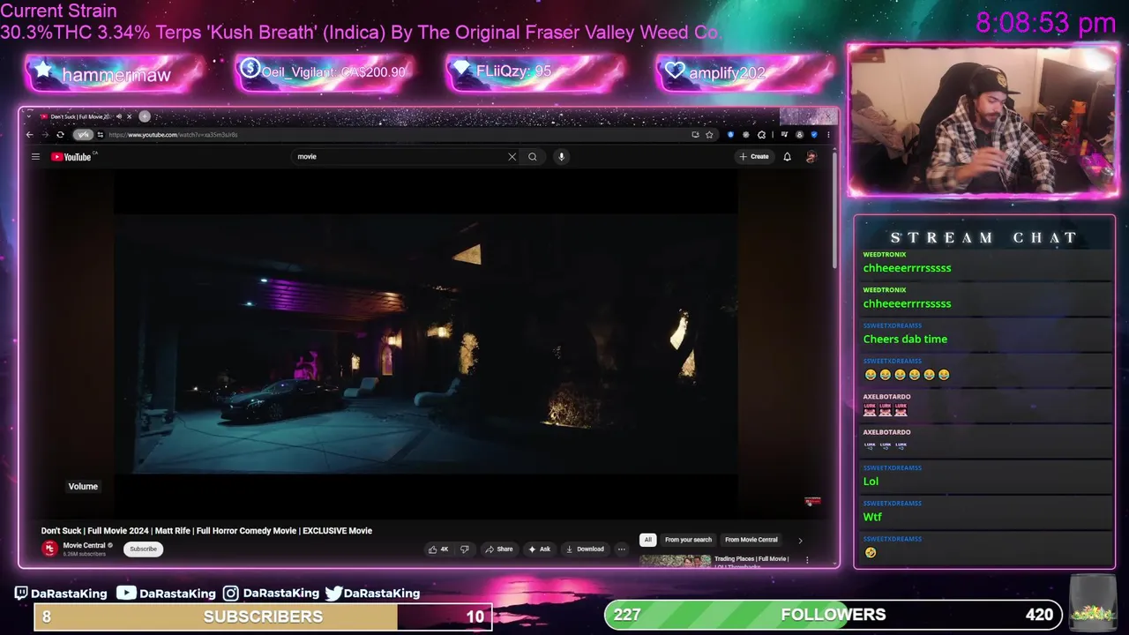1129x635 pixels.
Task: Expand the tab search dropdown arrow
Action: click(x=28, y=116)
